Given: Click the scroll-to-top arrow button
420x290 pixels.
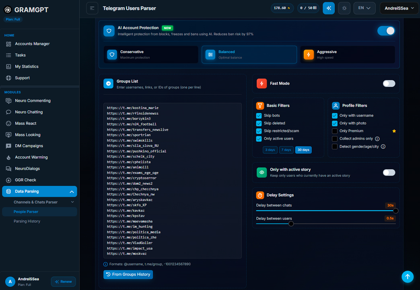Looking at the screenshot, I should point(408,277).
